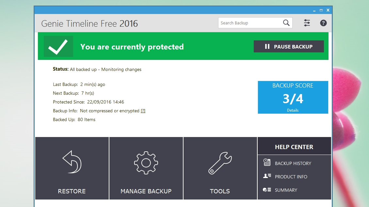Click the Manage Backup gear icon
The image size is (369, 207).
click(146, 163)
